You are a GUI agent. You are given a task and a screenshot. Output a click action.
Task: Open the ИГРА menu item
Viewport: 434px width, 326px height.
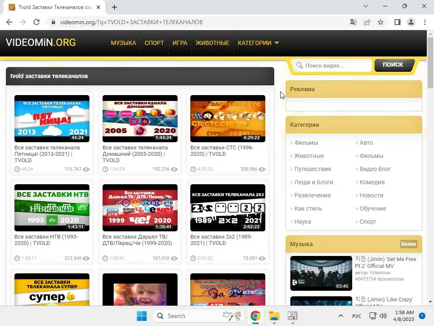tap(180, 43)
